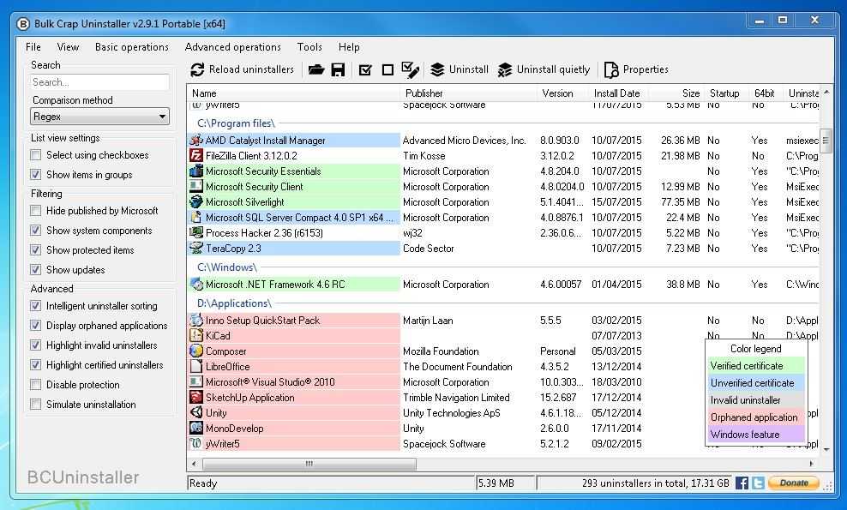Click the Donate button
Screen dimensions: 847x510
[x=793, y=483]
